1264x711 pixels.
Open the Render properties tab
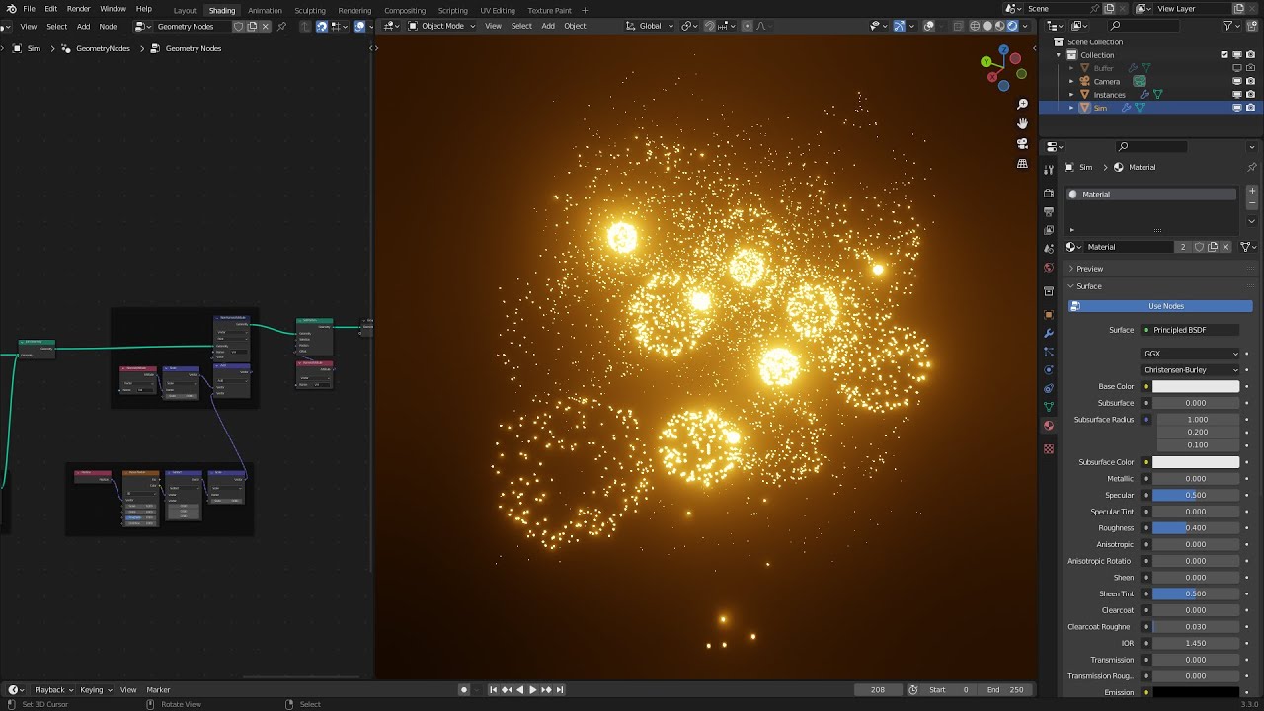click(1048, 193)
